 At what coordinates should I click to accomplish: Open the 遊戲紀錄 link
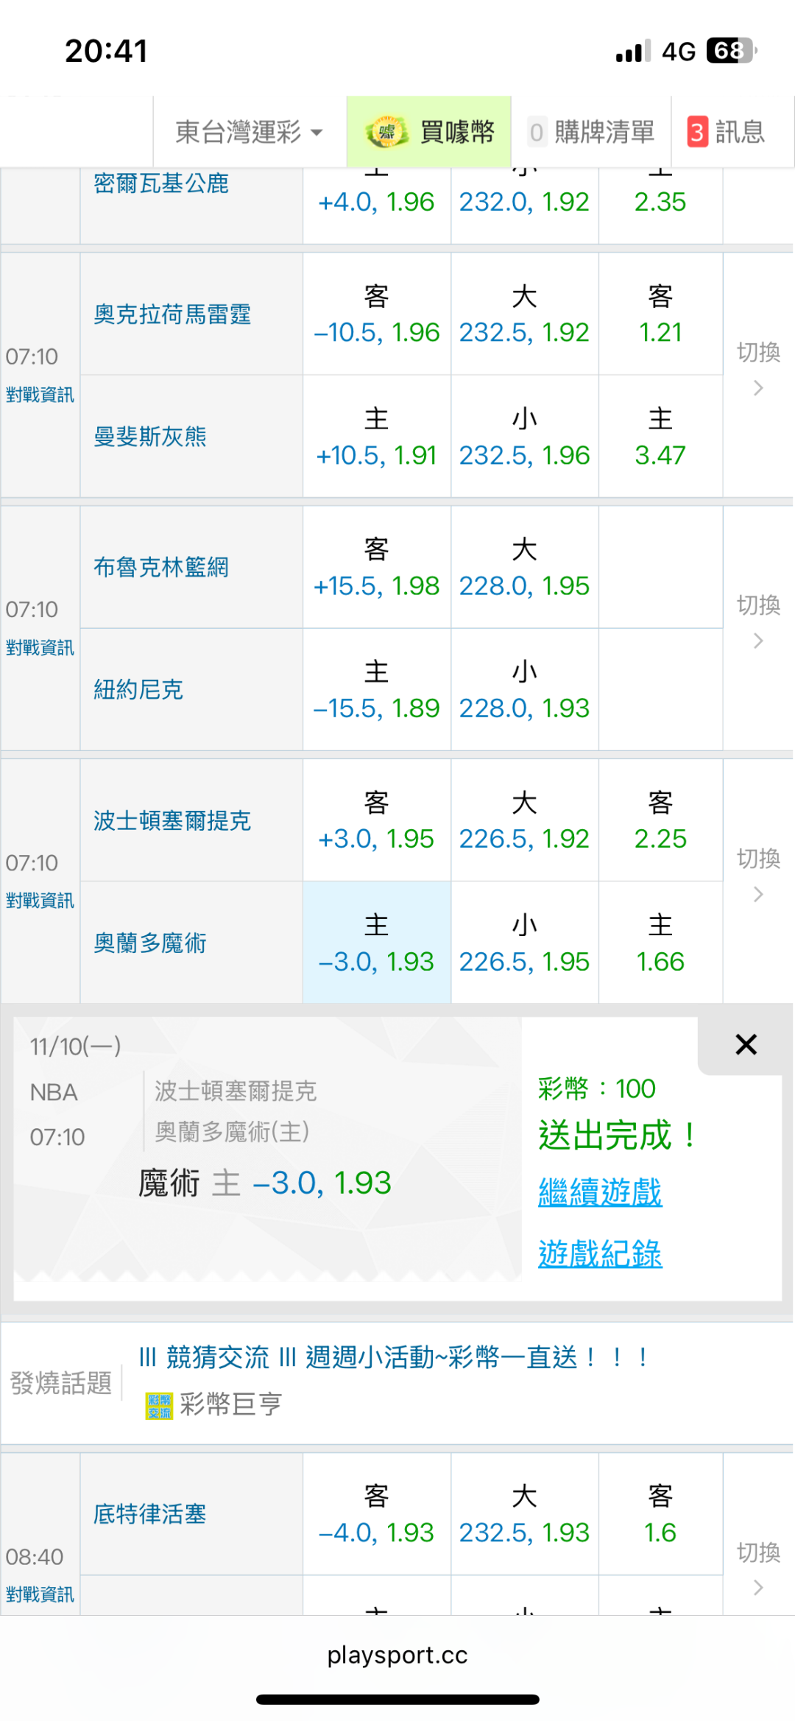[600, 1254]
